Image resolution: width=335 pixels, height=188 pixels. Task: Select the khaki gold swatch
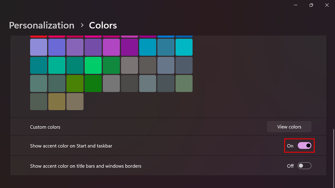coord(57,102)
